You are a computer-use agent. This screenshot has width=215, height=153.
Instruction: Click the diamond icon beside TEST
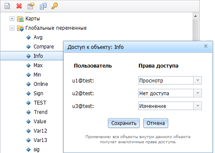[x=28, y=103]
